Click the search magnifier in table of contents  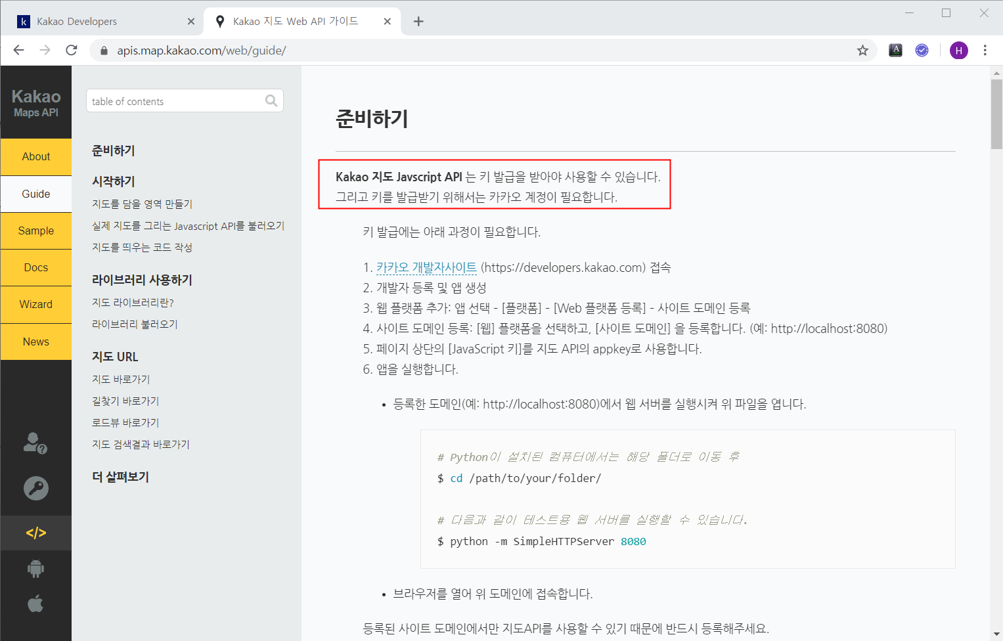click(x=271, y=100)
